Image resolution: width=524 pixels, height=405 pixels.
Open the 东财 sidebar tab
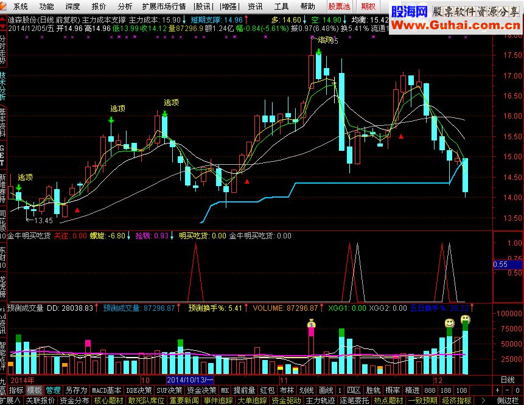tap(2, 257)
